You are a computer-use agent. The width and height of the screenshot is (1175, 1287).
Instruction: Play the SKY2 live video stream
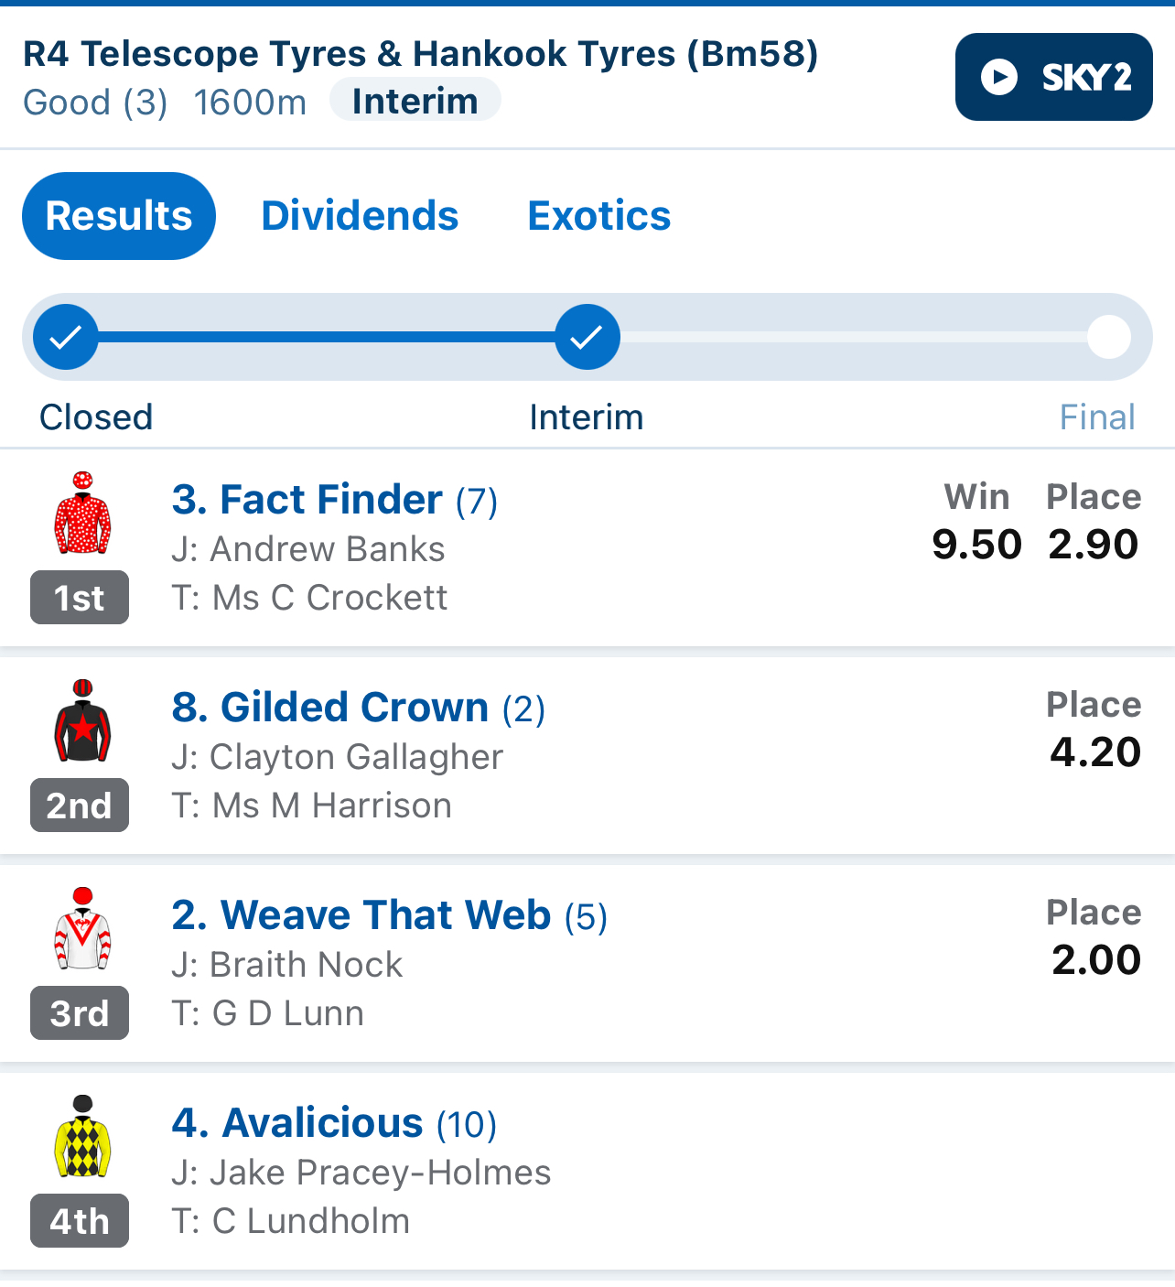[1053, 77]
